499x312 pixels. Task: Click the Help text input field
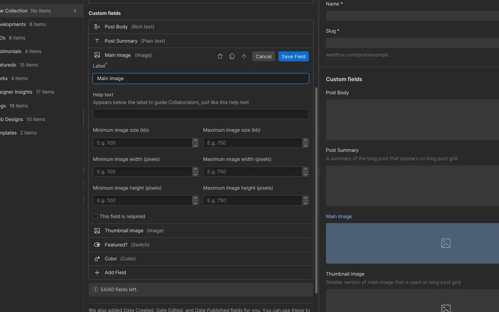[x=201, y=114]
